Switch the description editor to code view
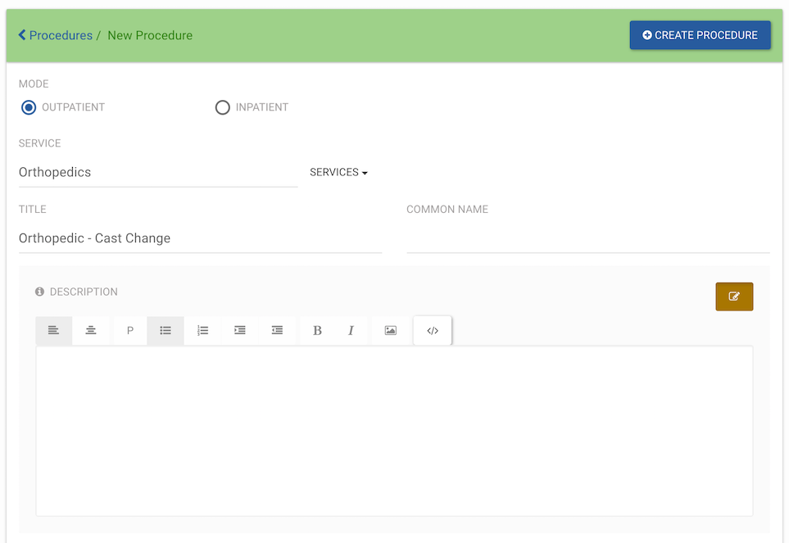This screenshot has width=789, height=543. [432, 330]
